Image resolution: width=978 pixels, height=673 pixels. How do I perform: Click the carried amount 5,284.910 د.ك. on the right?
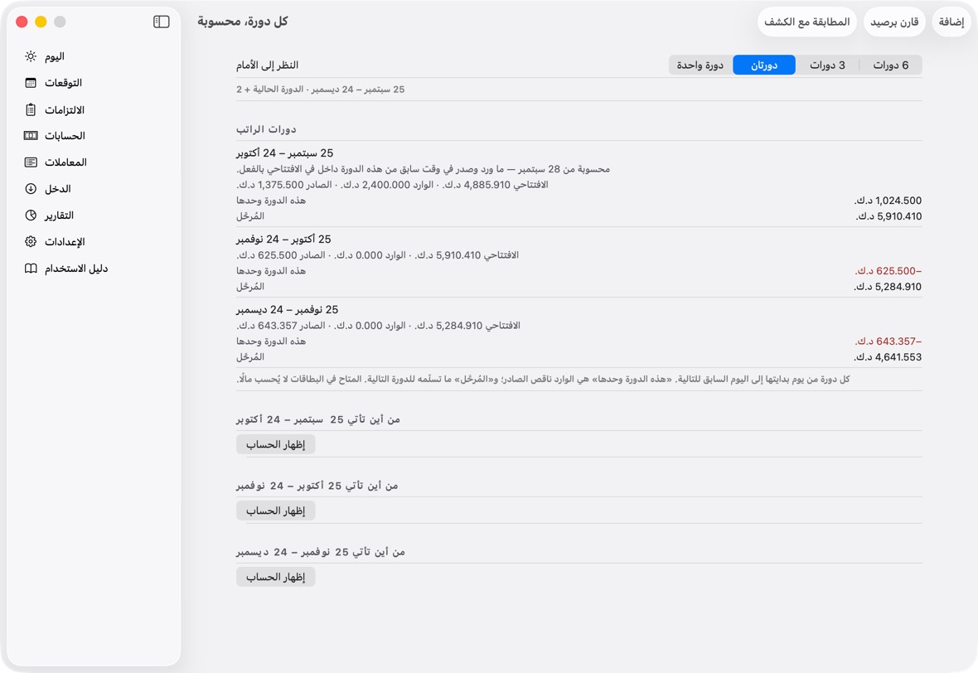coord(888,287)
